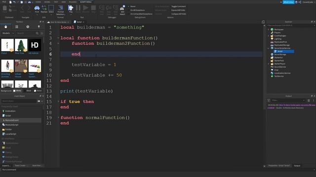Screen dimensions: 316x177
Task: Click the Toolbox search magnifier icon
Action: coord(37,33)
